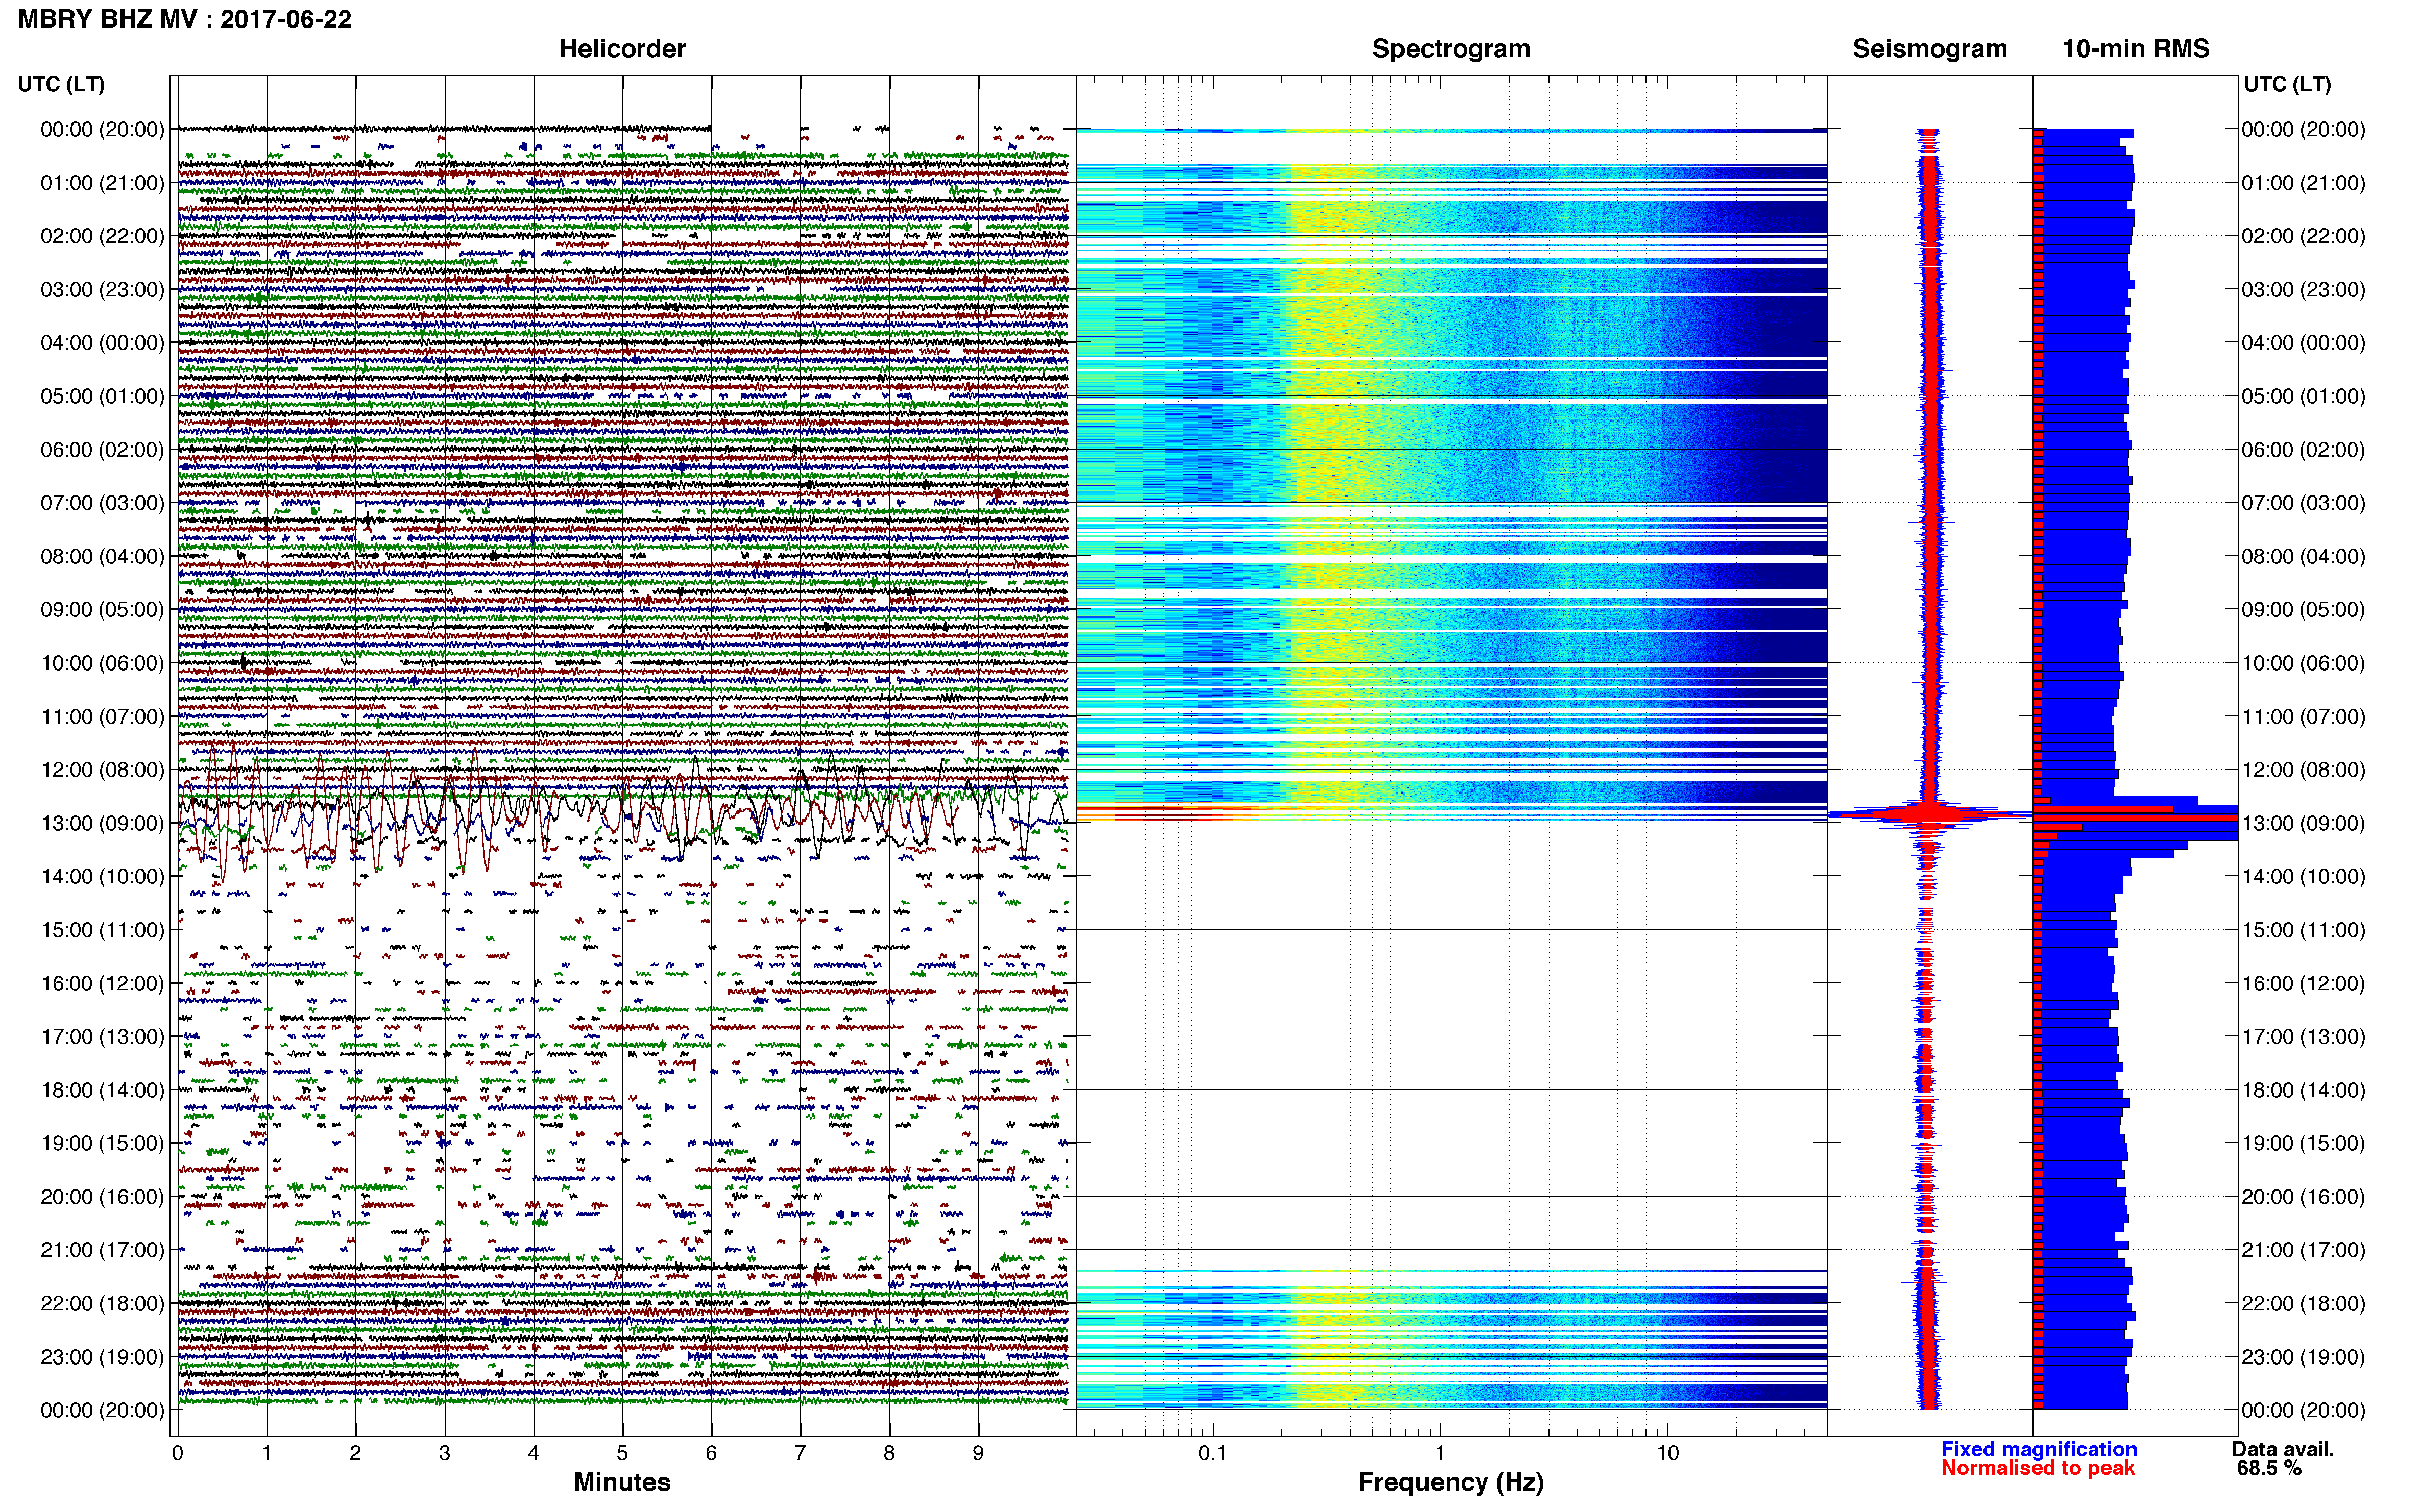Click right time label 12:00 (08:00)
The height and width of the screenshot is (1512, 2420).
2303,770
